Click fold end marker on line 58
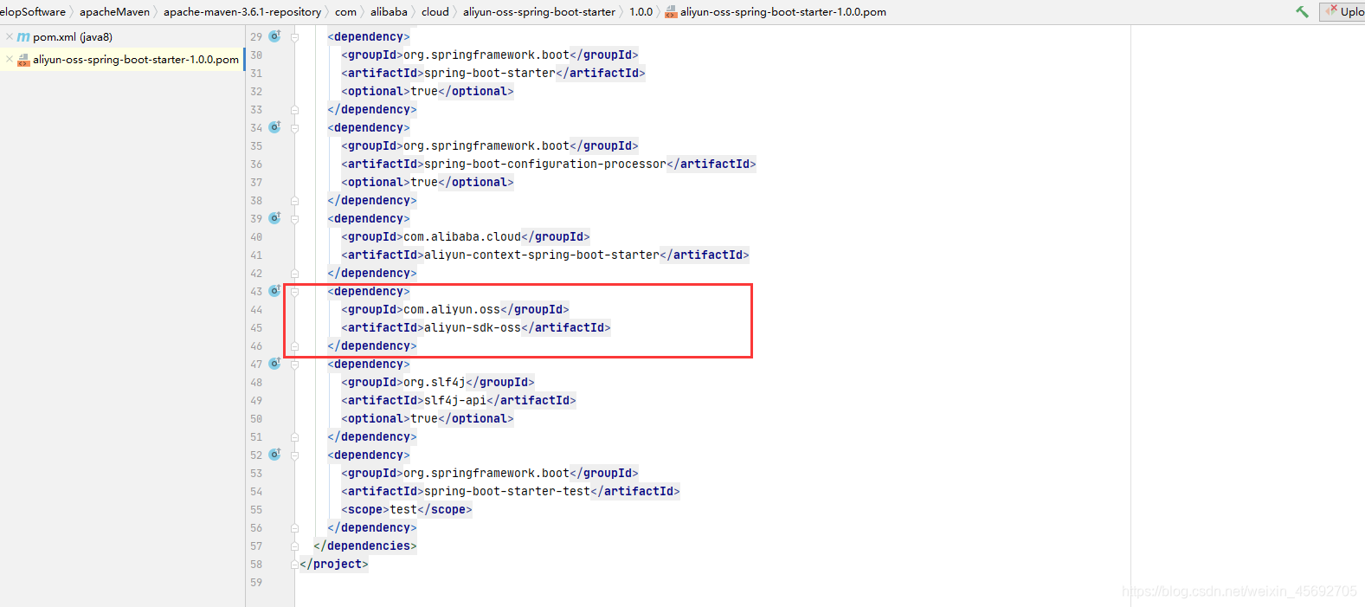1365x607 pixels. click(295, 565)
